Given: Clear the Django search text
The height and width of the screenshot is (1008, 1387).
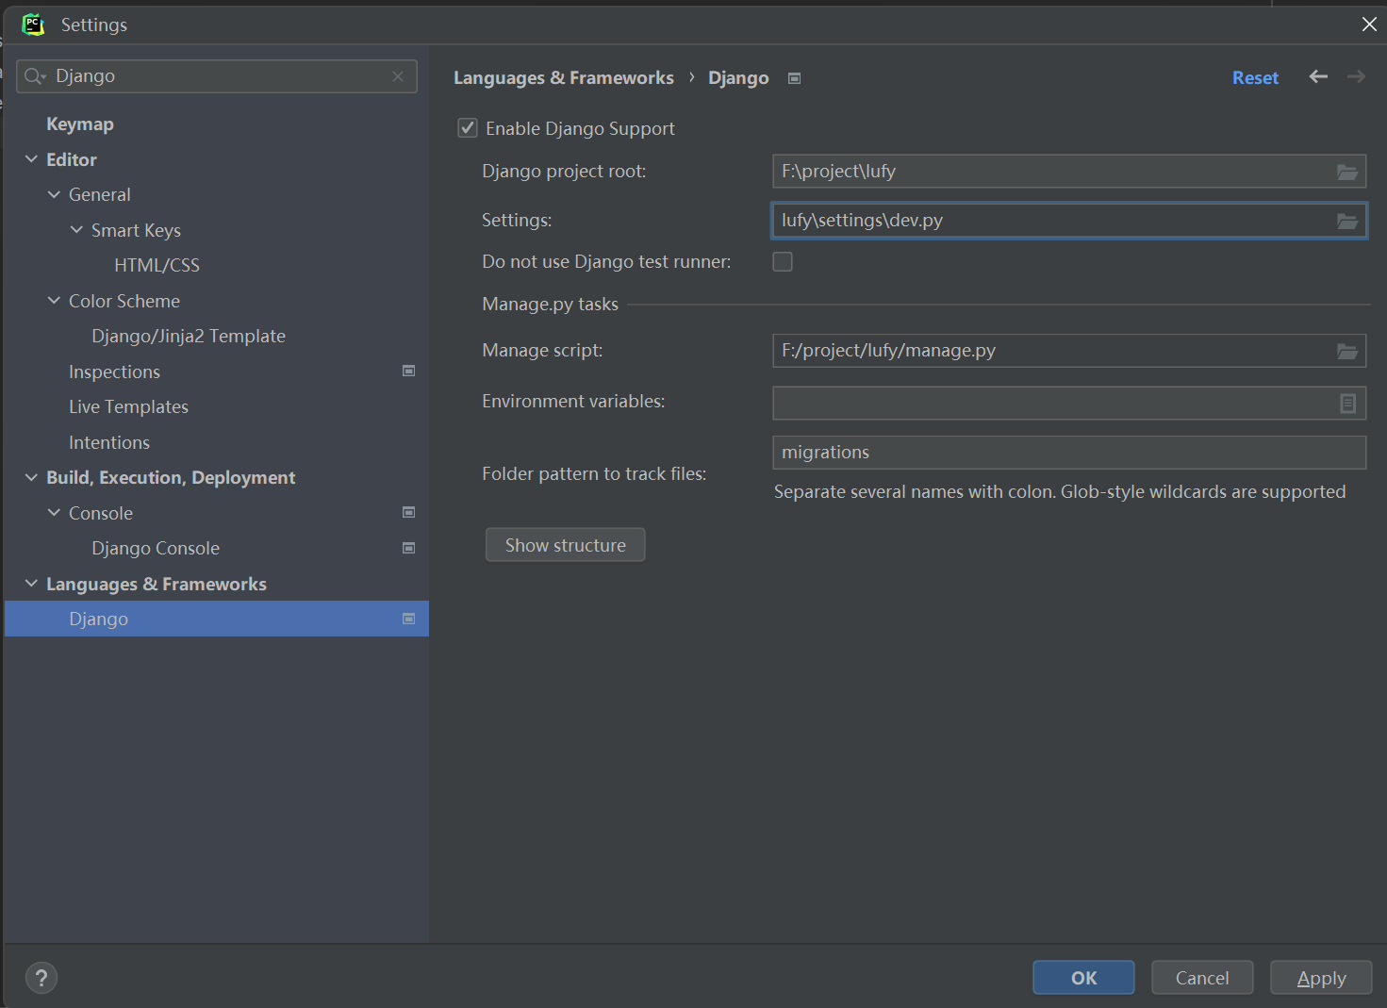Looking at the screenshot, I should pos(398,76).
